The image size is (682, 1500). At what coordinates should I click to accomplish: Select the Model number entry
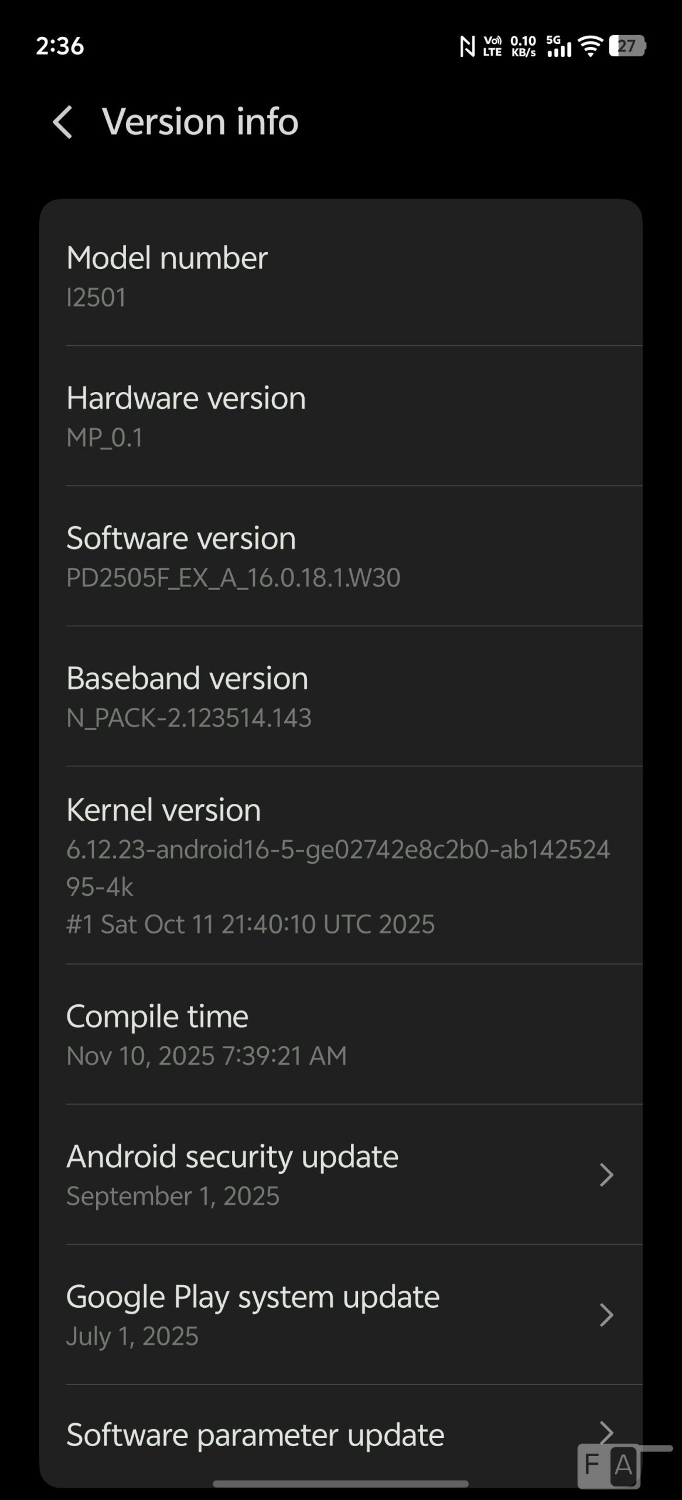pyautogui.click(x=340, y=277)
